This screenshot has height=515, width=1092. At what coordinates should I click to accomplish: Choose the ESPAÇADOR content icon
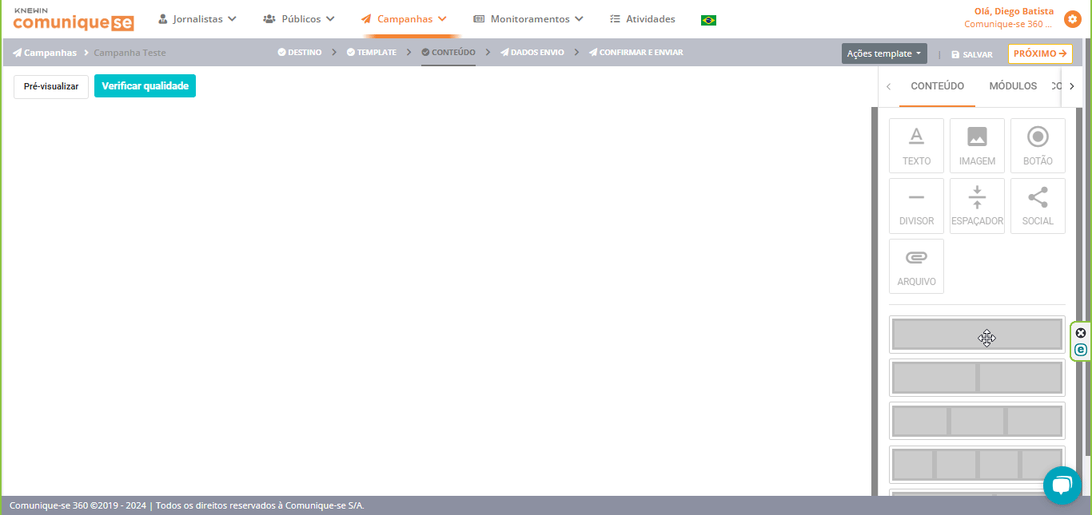tap(977, 206)
